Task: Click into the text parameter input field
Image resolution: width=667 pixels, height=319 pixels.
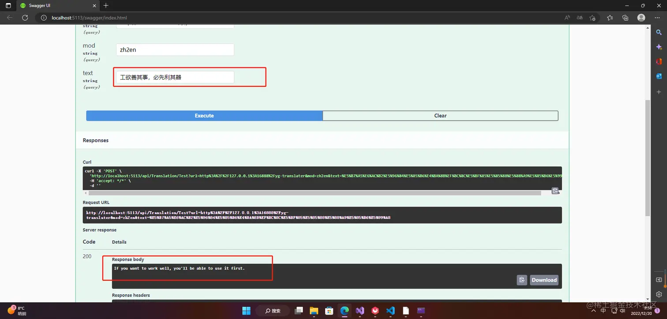Action: (x=175, y=77)
